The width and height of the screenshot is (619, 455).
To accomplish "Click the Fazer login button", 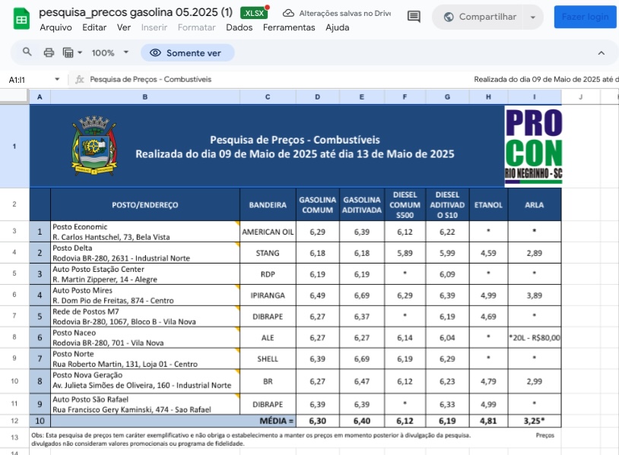I will pyautogui.click(x=585, y=17).
